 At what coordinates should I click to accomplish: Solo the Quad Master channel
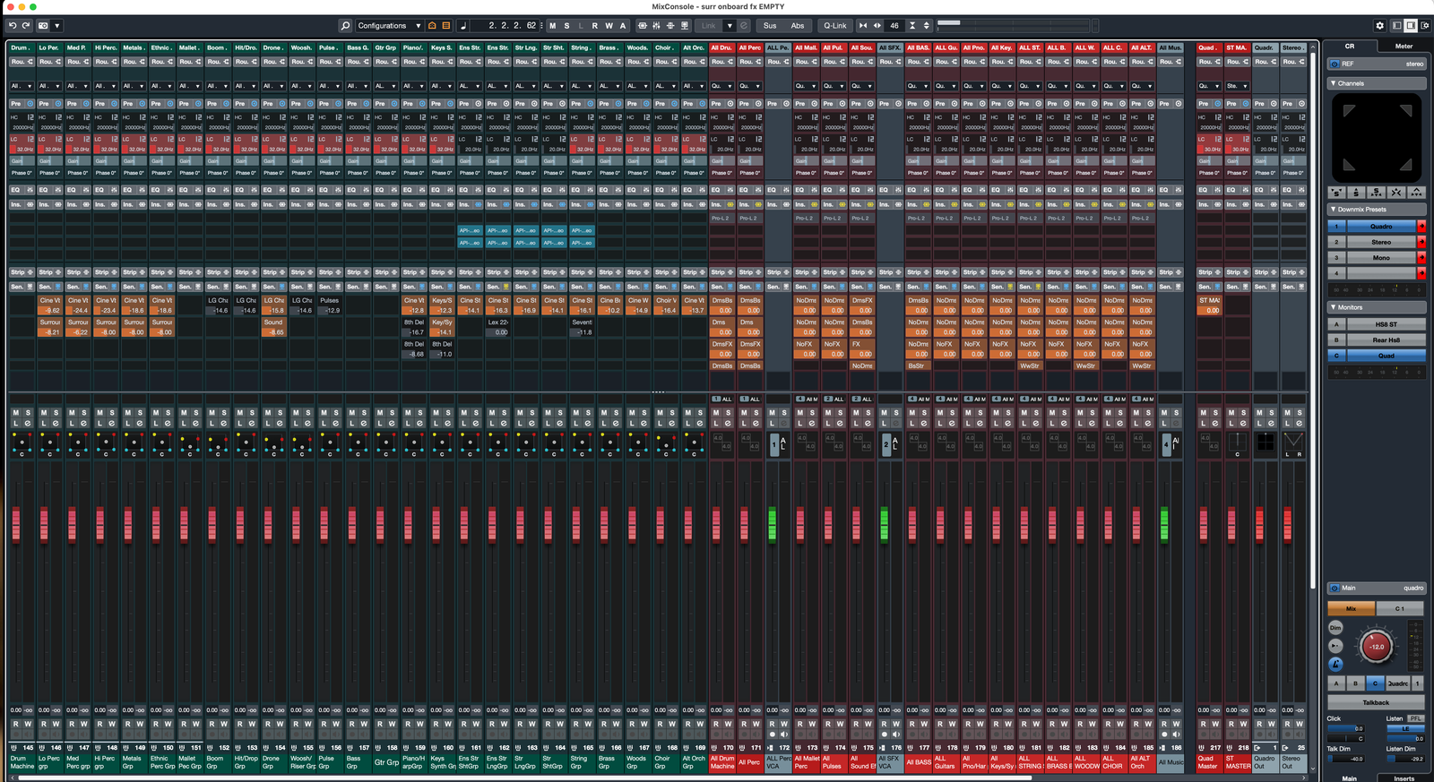[1215, 413]
